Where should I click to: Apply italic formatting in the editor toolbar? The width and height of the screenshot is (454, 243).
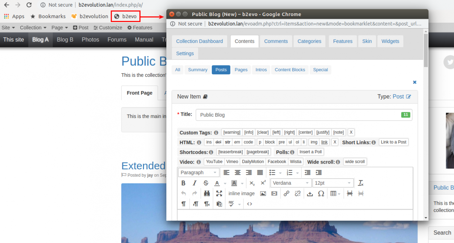coord(194,183)
